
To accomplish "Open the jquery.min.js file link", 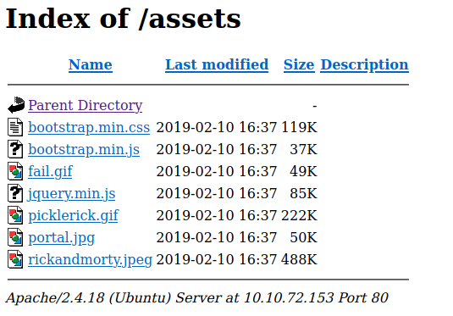I will (72, 193).
